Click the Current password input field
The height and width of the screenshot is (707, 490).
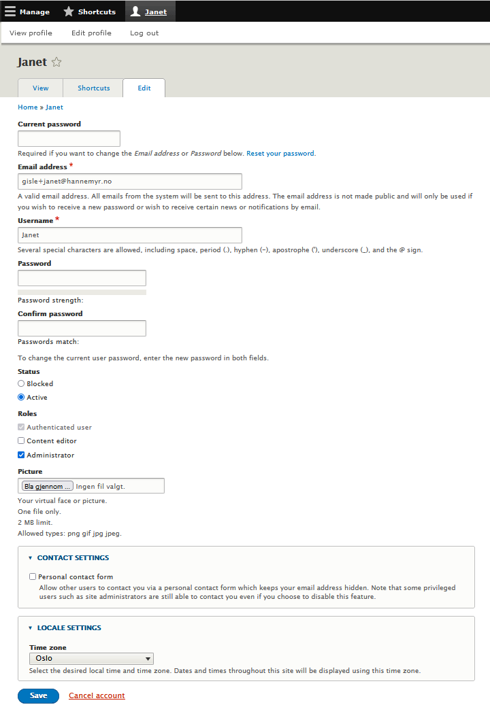tap(69, 139)
